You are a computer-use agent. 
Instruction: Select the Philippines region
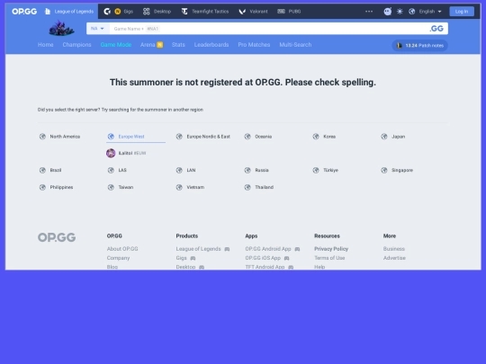point(56,187)
